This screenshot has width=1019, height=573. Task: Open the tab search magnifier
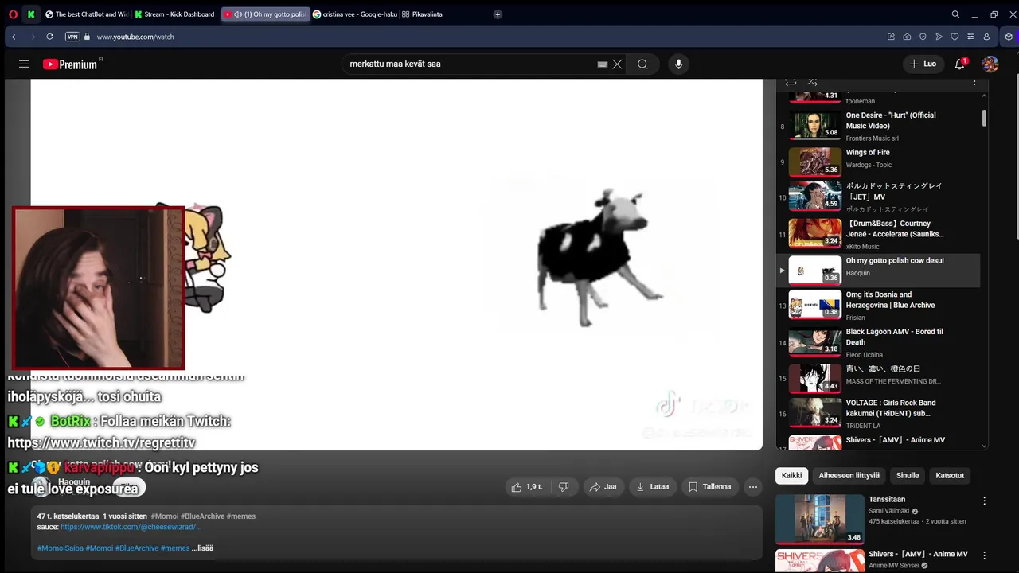(x=955, y=14)
